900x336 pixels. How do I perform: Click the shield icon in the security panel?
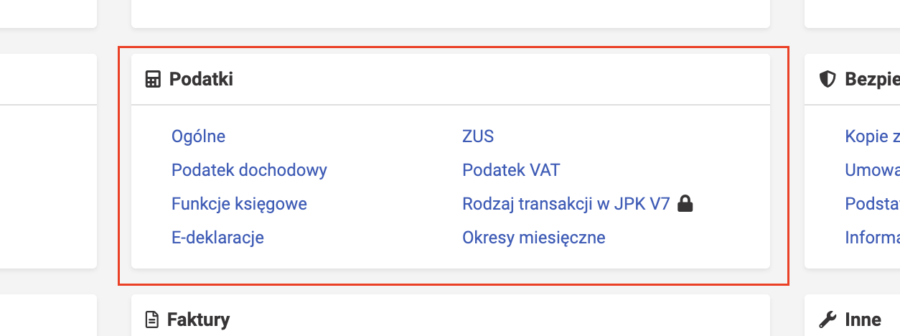click(828, 79)
